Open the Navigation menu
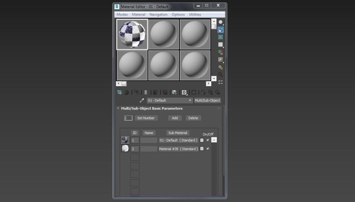Screen dimensions: 355x202 point(159,14)
